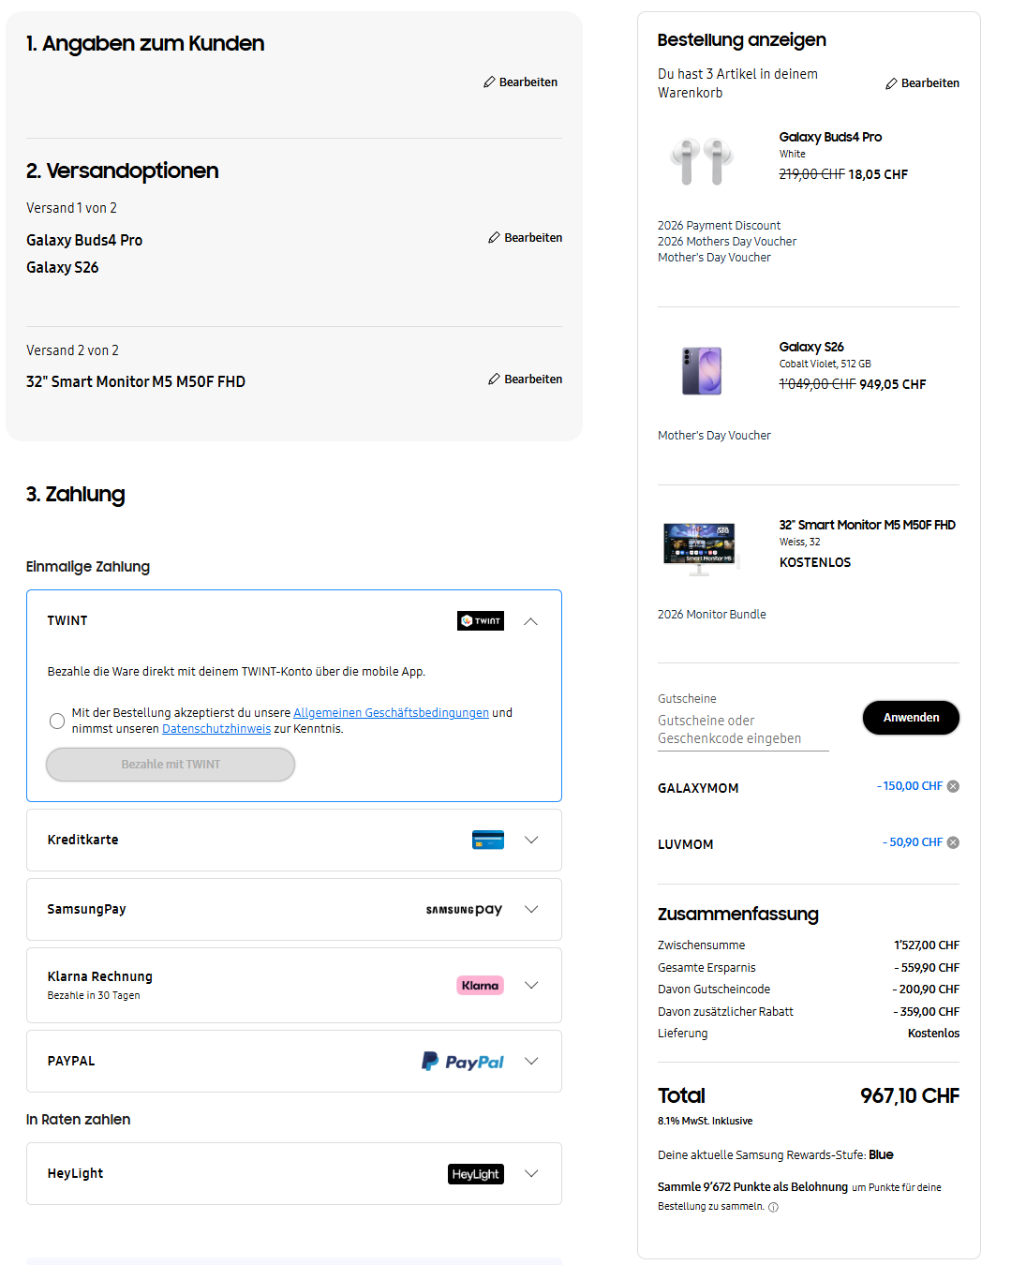Click the PAYPAL label
Viewport: 1026px width, 1265px height.
click(71, 1061)
